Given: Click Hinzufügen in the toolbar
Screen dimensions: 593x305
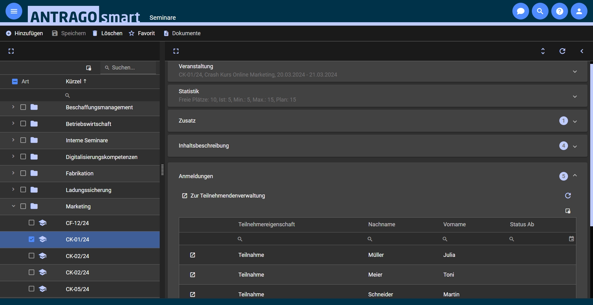Looking at the screenshot, I should 25,33.
